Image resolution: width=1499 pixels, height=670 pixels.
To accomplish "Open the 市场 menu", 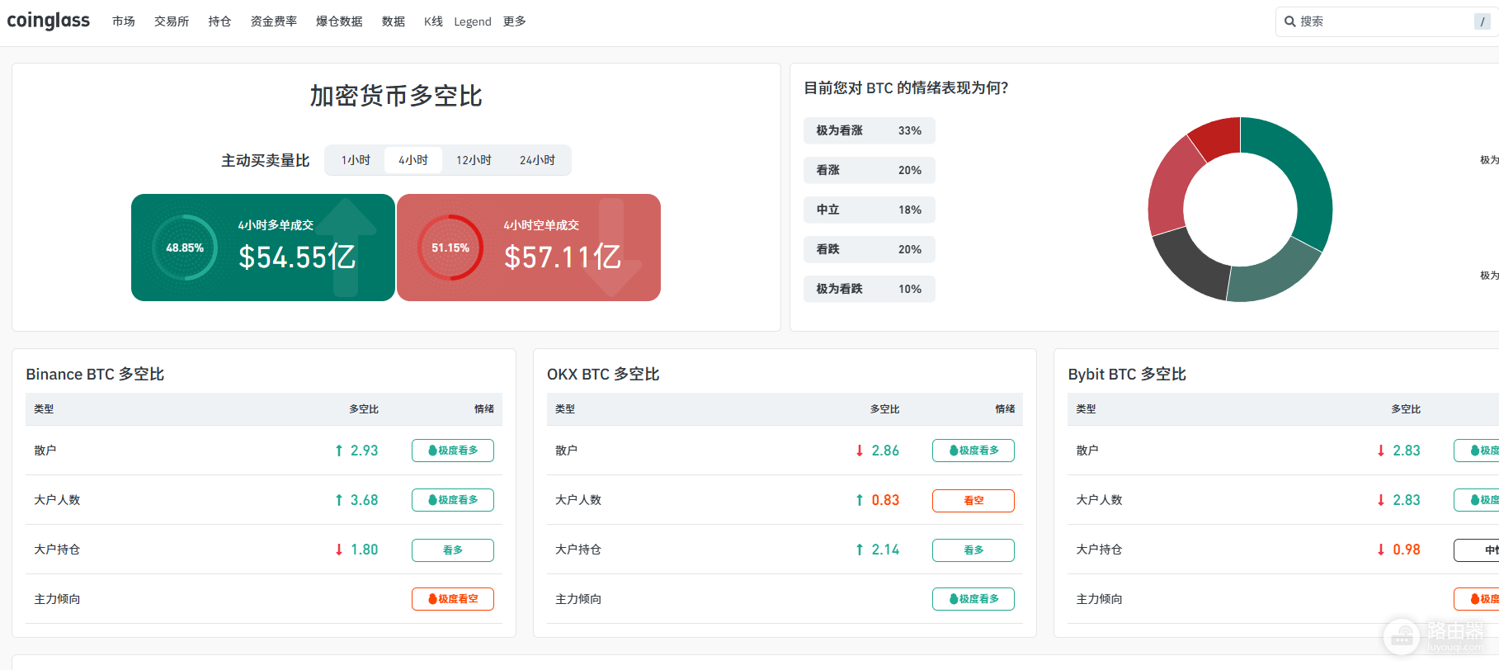I will (x=124, y=21).
